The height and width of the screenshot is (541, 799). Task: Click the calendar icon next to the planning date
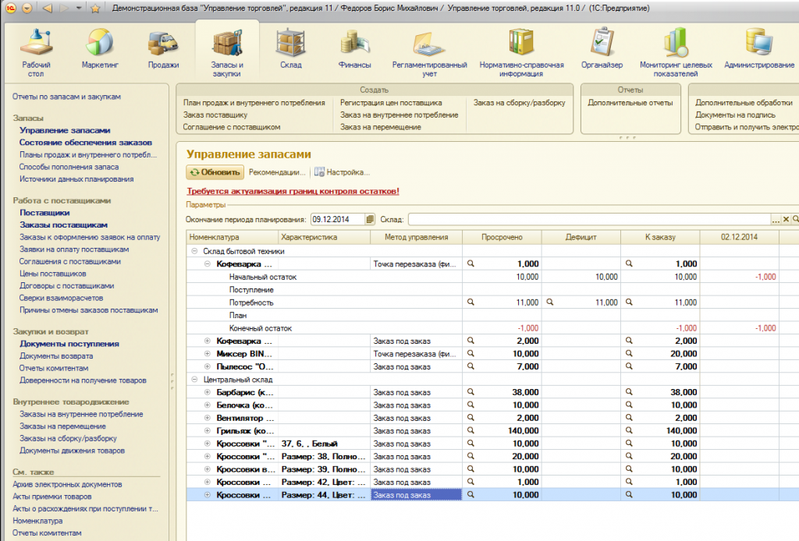coord(370,219)
